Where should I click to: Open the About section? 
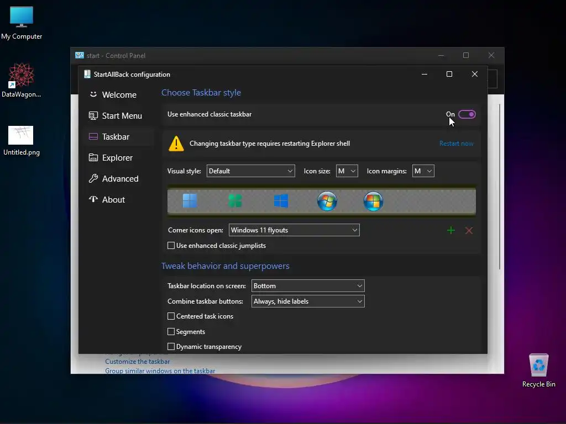tap(119, 199)
